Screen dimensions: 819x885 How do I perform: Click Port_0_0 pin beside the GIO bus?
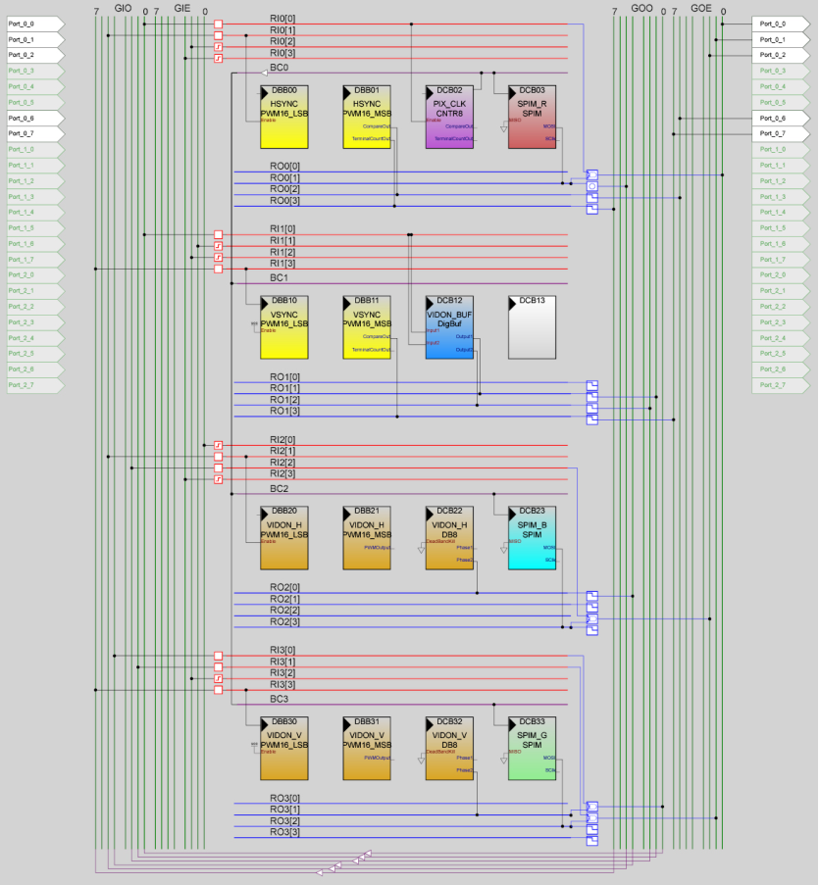(x=35, y=24)
